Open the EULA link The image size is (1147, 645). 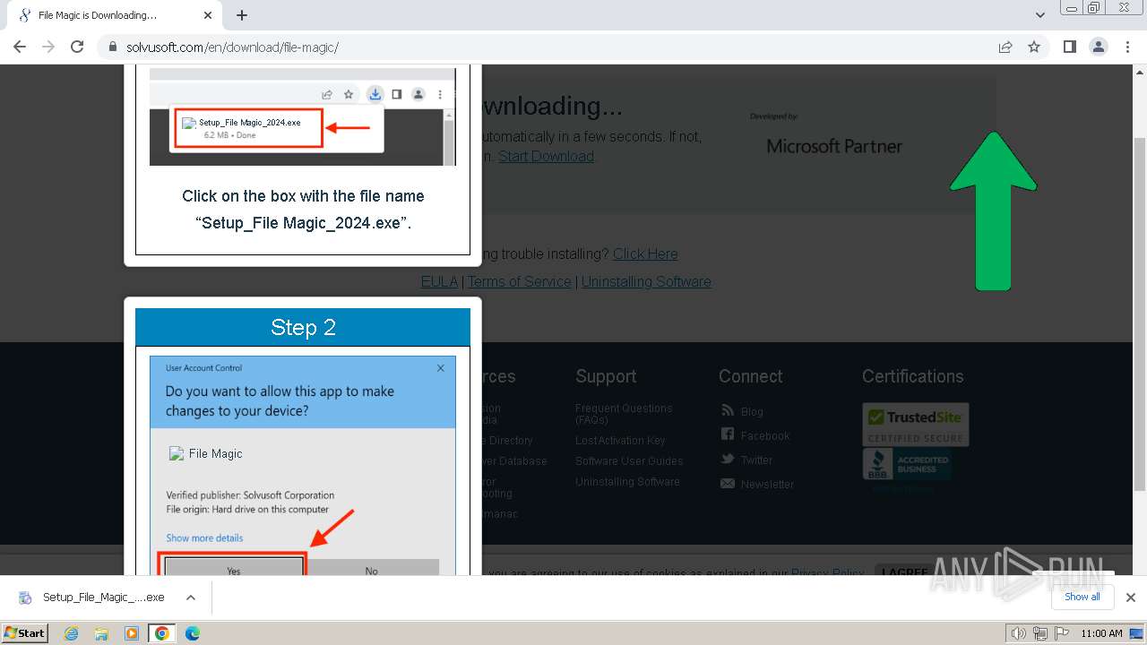pyautogui.click(x=439, y=281)
